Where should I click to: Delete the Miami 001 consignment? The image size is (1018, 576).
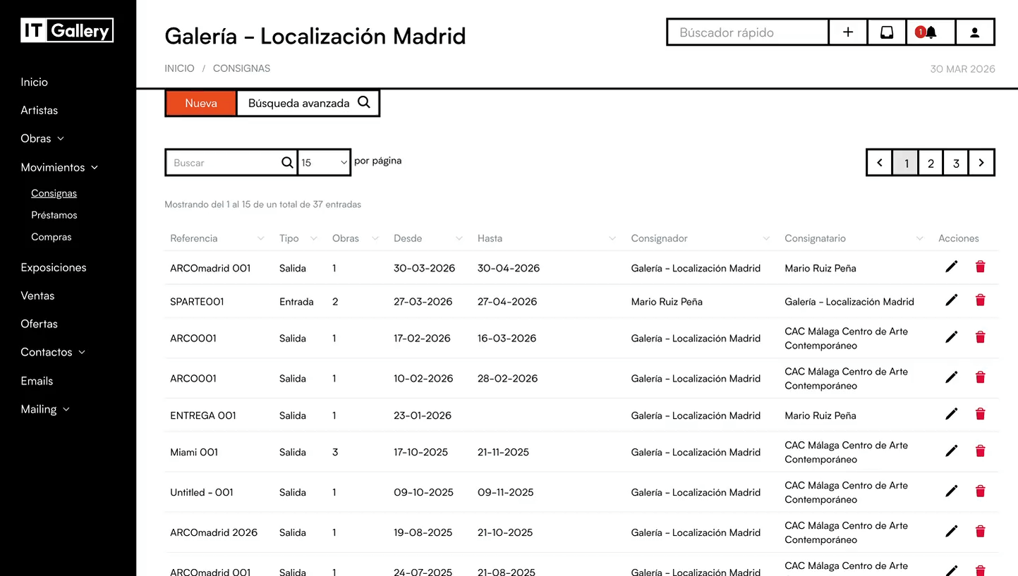[980, 451]
